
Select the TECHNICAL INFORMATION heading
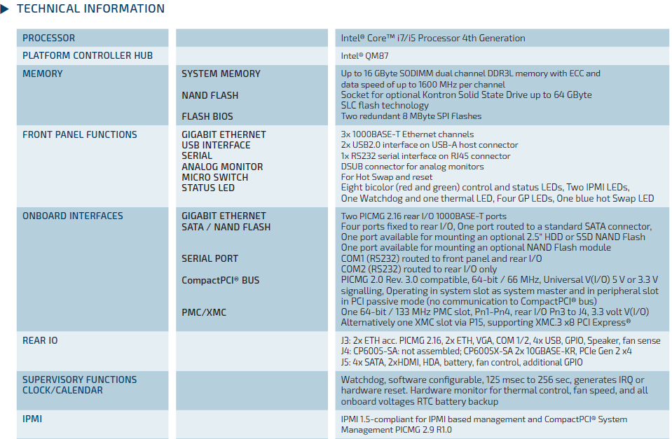90,8
